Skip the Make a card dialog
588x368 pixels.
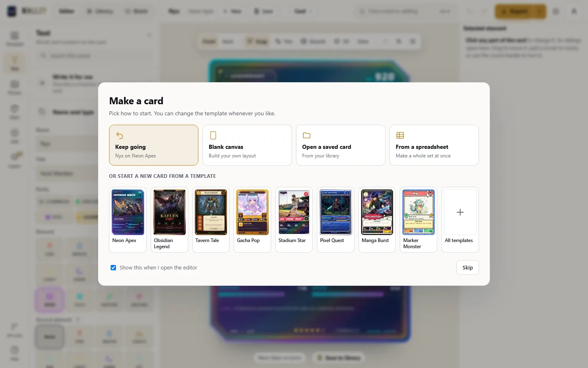pos(468,267)
